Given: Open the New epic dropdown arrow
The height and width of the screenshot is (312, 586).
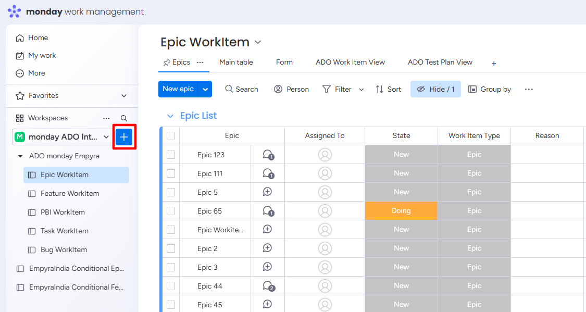Looking at the screenshot, I should [205, 89].
